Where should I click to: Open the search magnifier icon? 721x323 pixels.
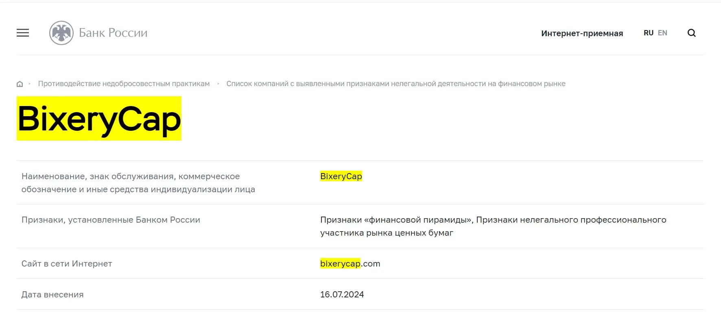point(692,33)
